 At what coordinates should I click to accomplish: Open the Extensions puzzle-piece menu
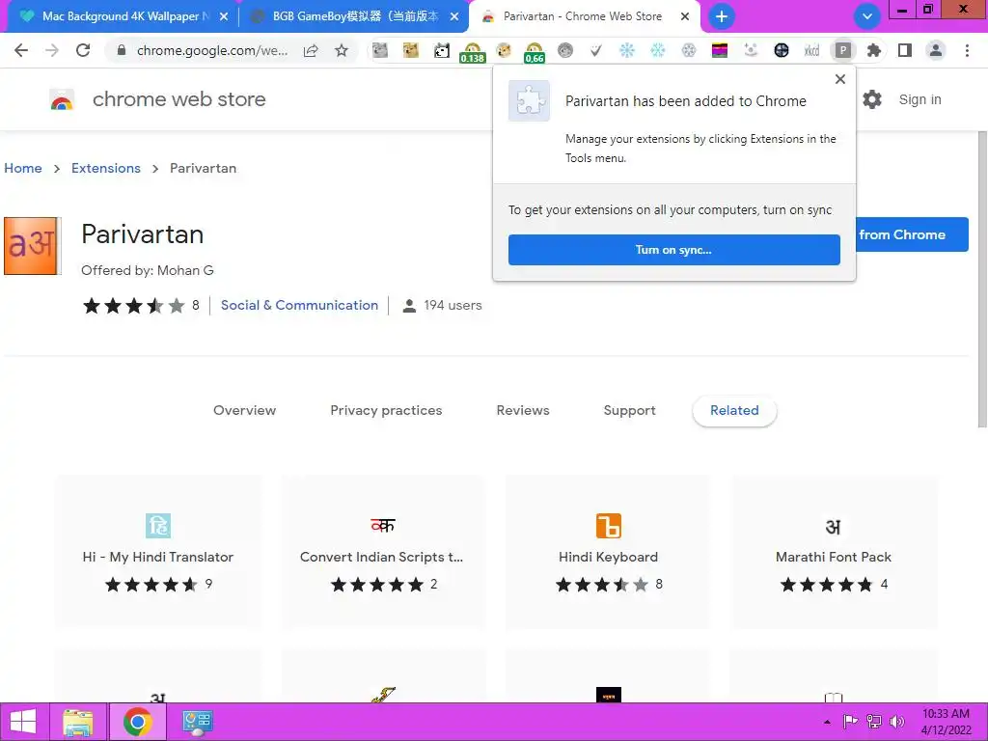click(873, 50)
